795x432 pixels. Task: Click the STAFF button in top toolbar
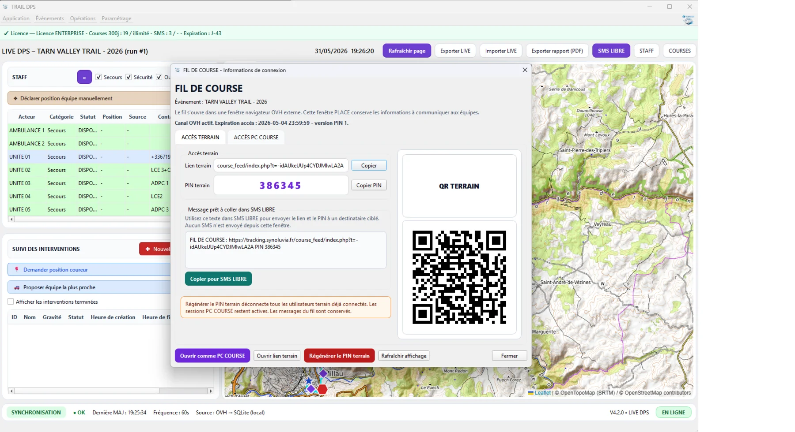647,51
